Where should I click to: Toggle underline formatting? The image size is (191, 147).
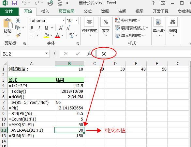[46, 28]
